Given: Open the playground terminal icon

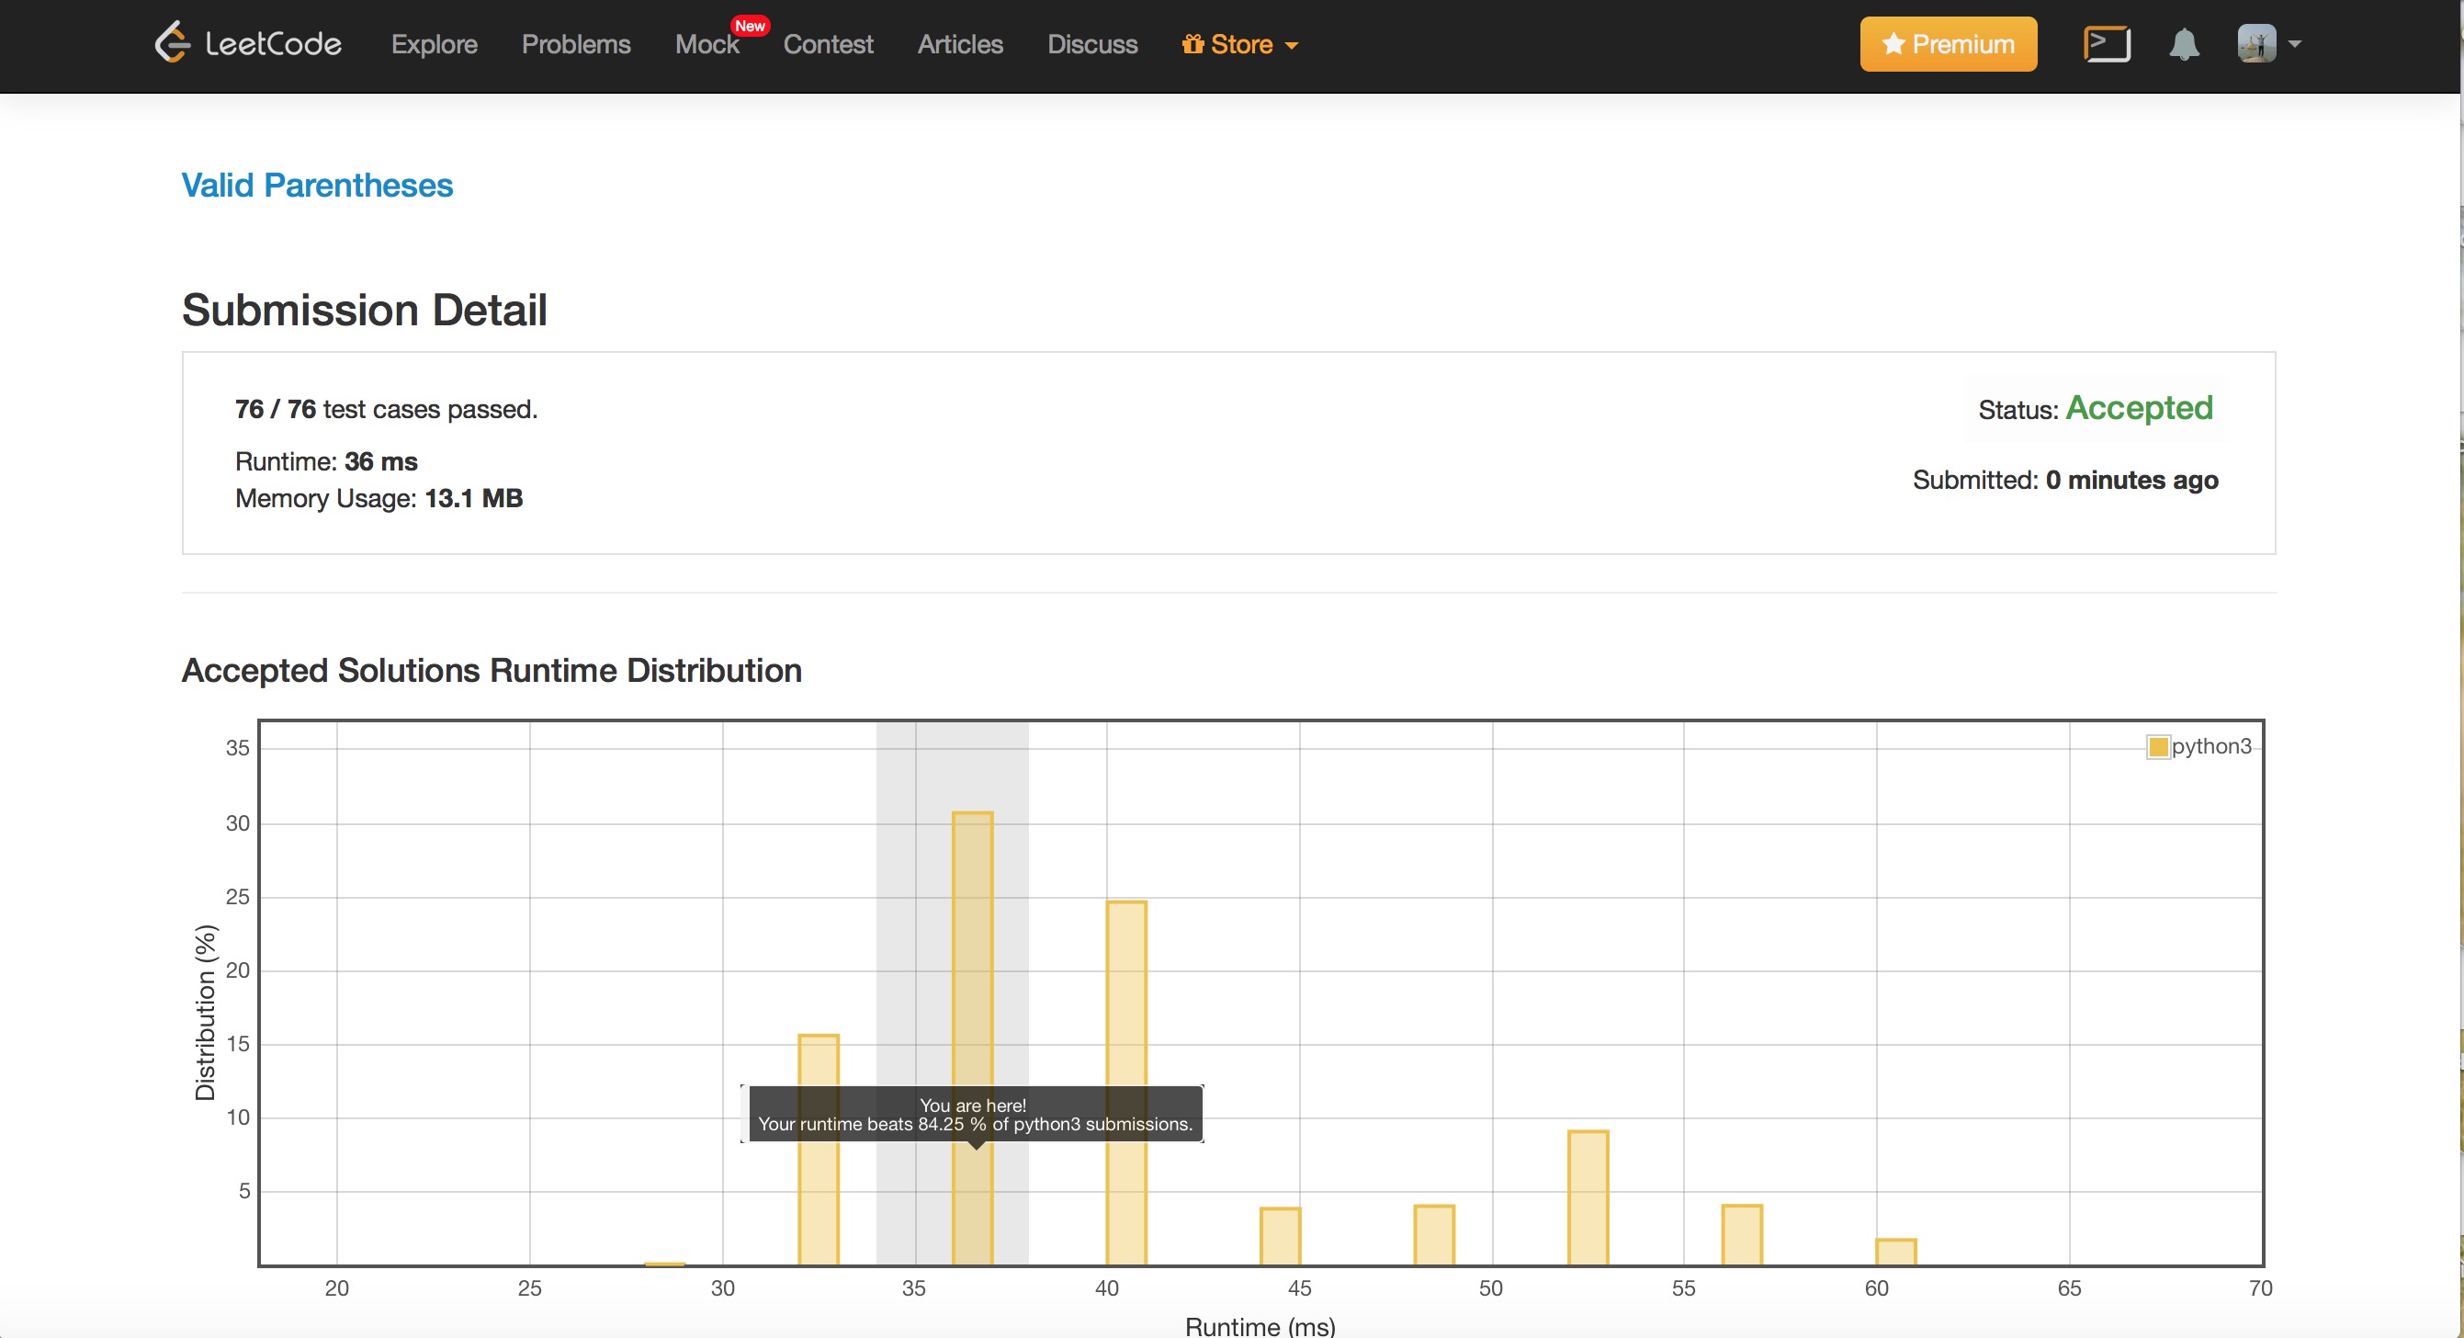Looking at the screenshot, I should [x=2107, y=44].
